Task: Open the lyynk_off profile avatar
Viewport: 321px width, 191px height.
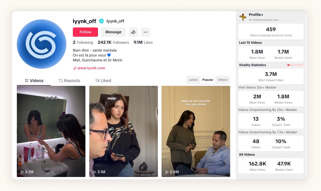Action: (42, 44)
